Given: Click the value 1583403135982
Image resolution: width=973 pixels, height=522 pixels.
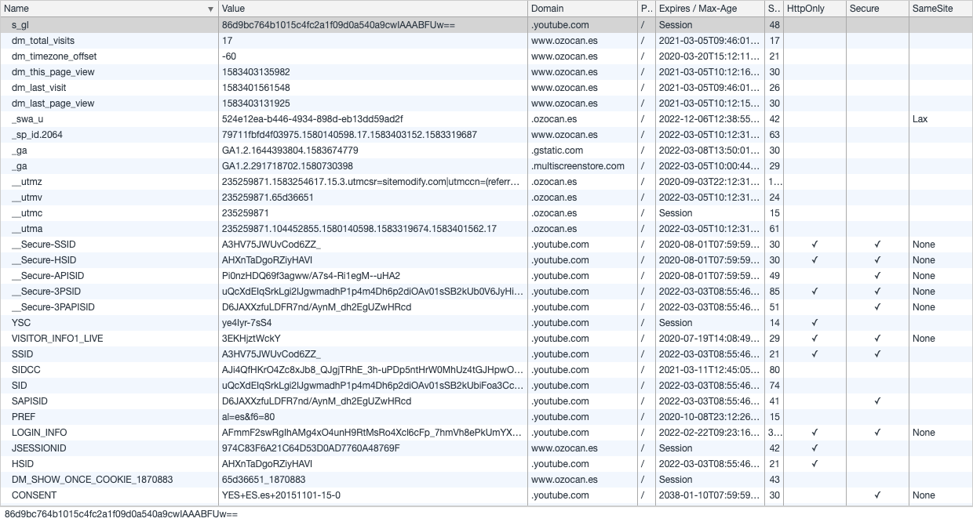Looking at the screenshot, I should point(256,72).
